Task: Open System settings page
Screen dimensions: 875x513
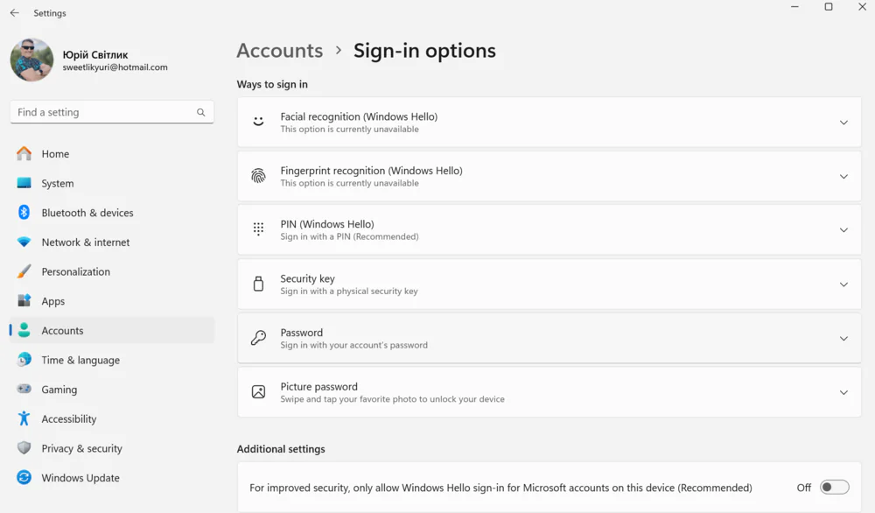Action: 112,183
